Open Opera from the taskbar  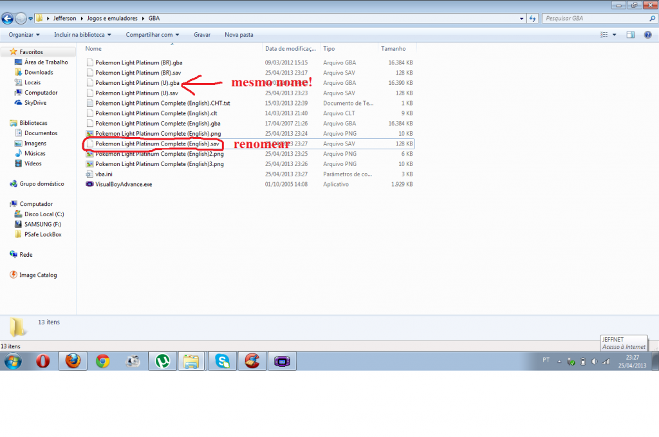pyautogui.click(x=42, y=361)
